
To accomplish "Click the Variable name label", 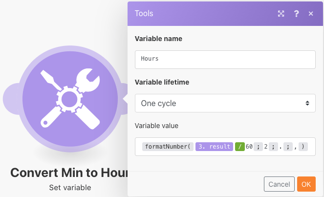I will (158, 39).
